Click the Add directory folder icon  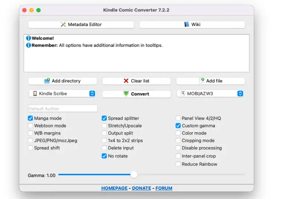[47, 81]
